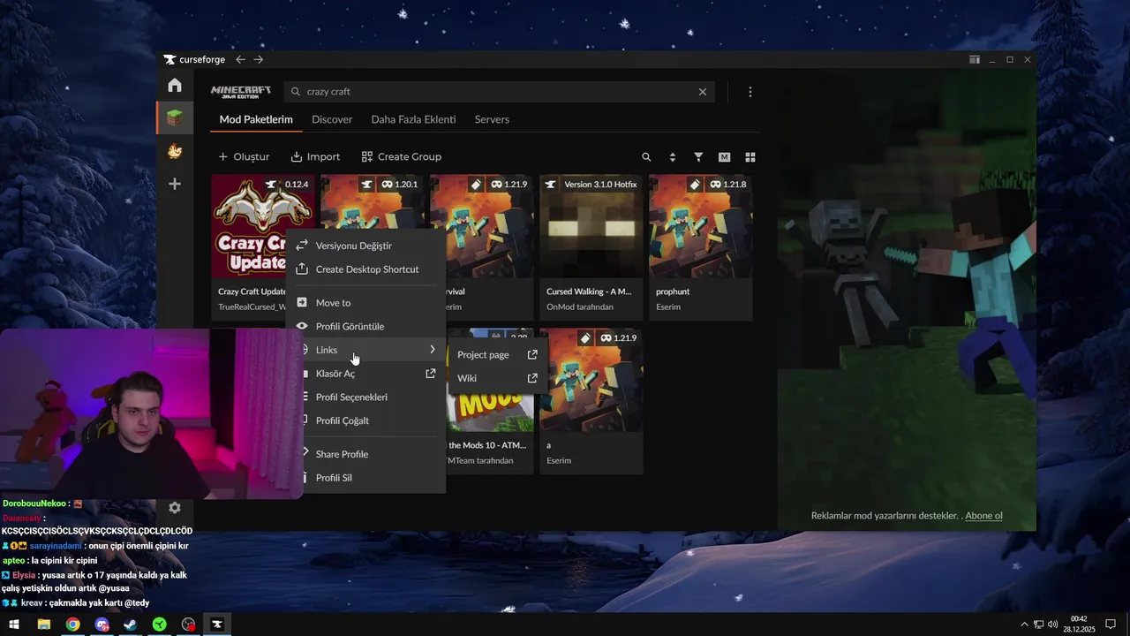Show hidden tray icons chevron
This screenshot has height=636, width=1130.
(1024, 625)
